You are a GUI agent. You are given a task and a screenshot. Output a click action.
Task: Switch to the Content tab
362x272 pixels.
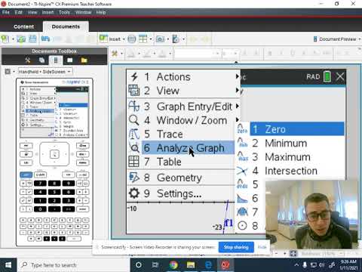pos(23,26)
